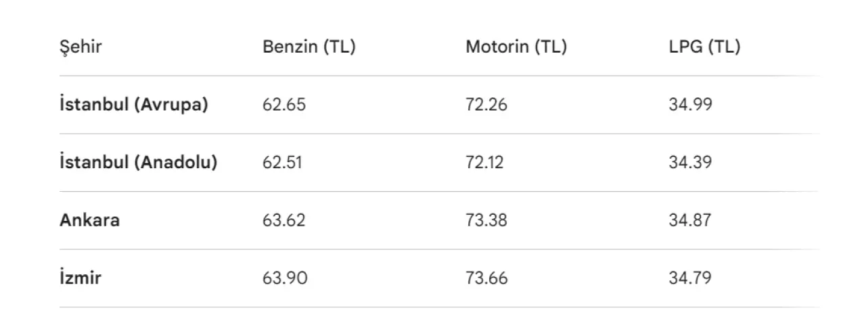The height and width of the screenshot is (333, 866).
Task: Select İzmir's 63.90 benzin price
Action: click(x=285, y=278)
